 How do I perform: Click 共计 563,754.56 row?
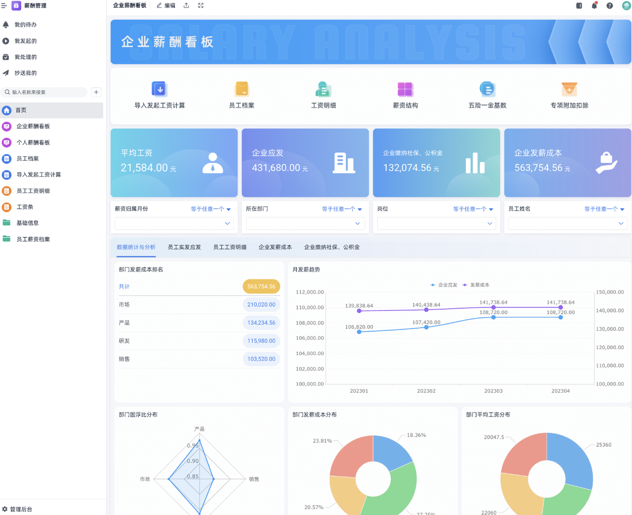pyautogui.click(x=199, y=287)
